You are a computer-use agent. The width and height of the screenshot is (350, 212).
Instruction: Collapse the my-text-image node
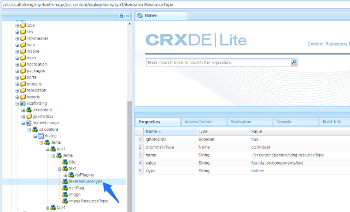pos(23,123)
